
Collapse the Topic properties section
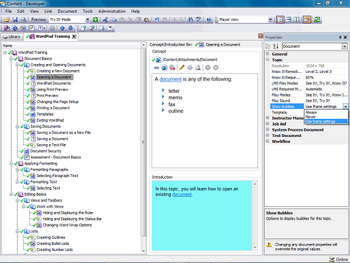click(267, 60)
